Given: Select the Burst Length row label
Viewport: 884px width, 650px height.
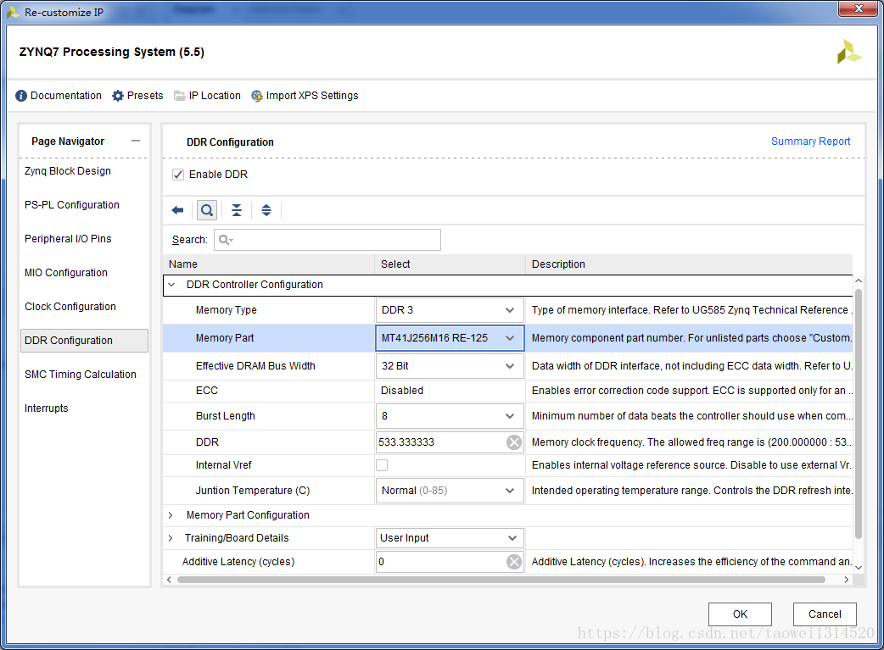Looking at the screenshot, I should (226, 416).
